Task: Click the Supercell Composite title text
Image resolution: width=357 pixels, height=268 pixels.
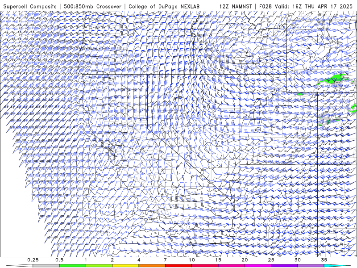Action: point(30,6)
